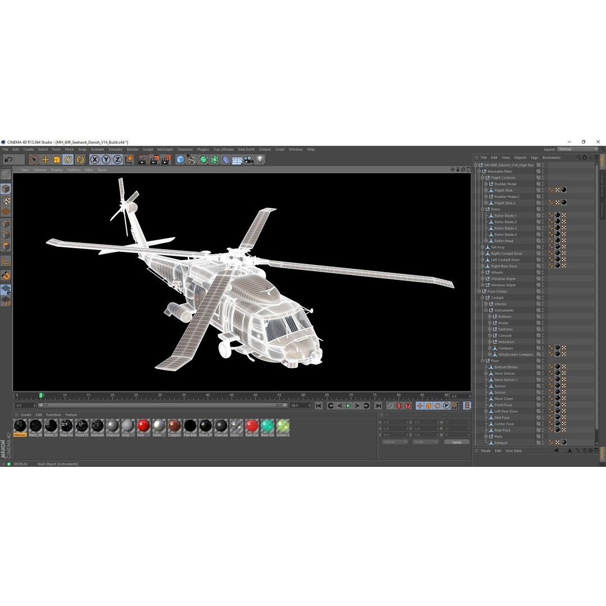
Task: Select the Scale tool
Action: pos(57,159)
